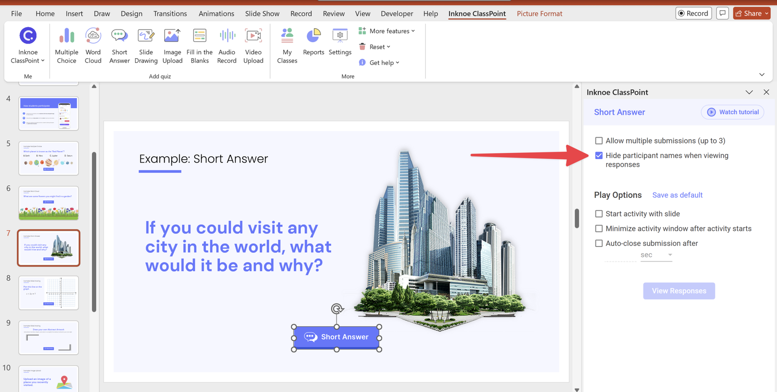
Task: Uncheck Hide participant names option
Action: [x=599, y=156]
